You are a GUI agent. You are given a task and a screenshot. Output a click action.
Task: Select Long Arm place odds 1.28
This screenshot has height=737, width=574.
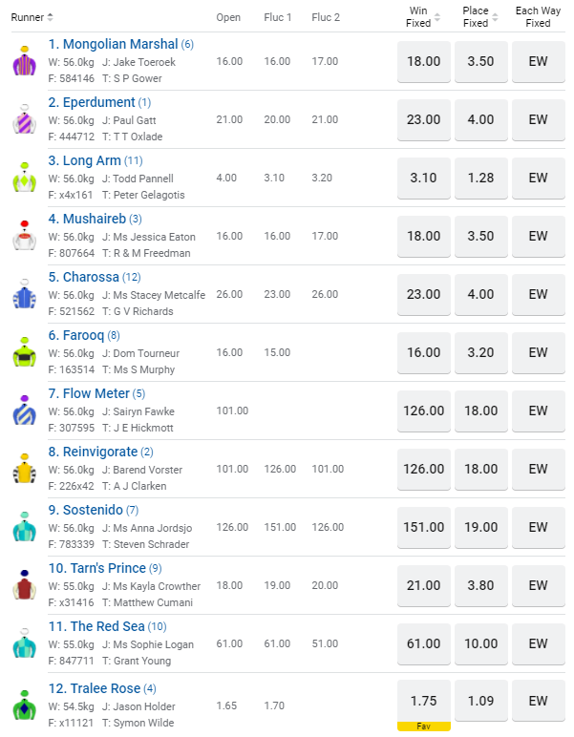pos(480,178)
